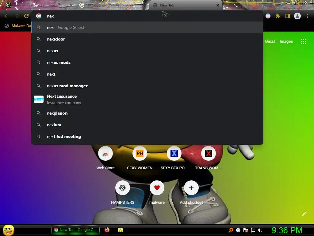Open the Next Insurance company suggestion
314x236 pixels.
click(147, 99)
